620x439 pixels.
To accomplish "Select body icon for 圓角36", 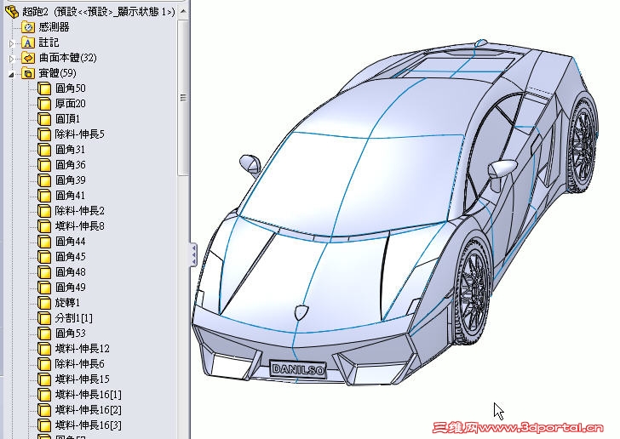I will (x=44, y=165).
